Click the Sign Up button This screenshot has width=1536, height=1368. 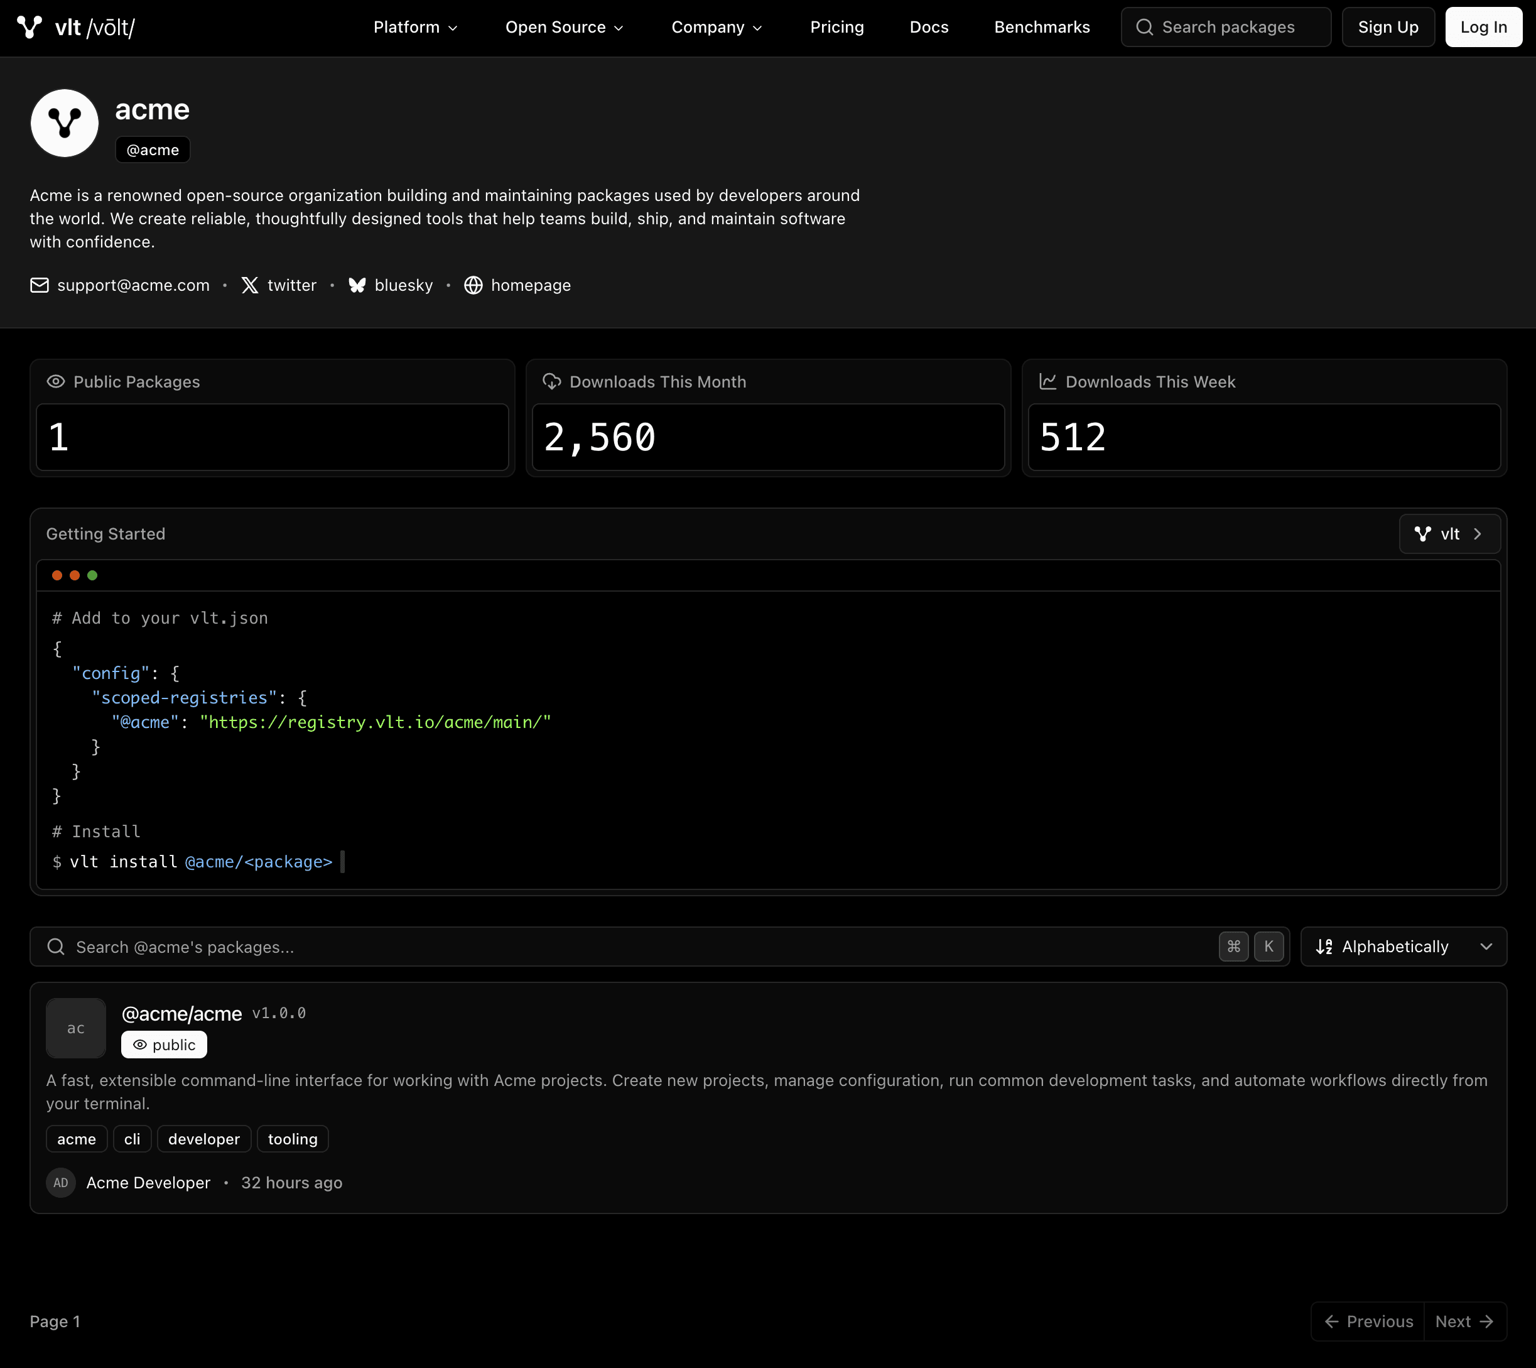click(x=1388, y=27)
